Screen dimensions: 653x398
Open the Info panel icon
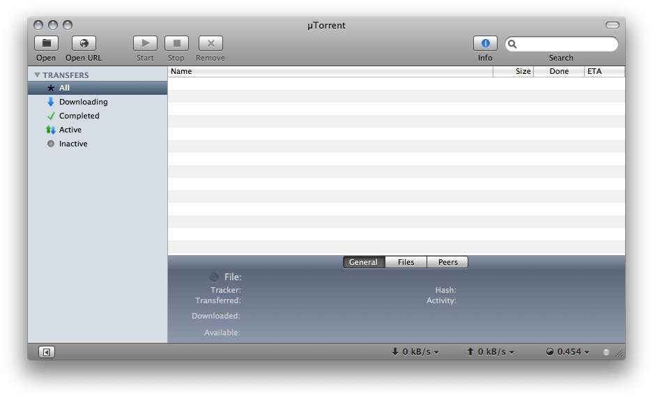(x=485, y=43)
